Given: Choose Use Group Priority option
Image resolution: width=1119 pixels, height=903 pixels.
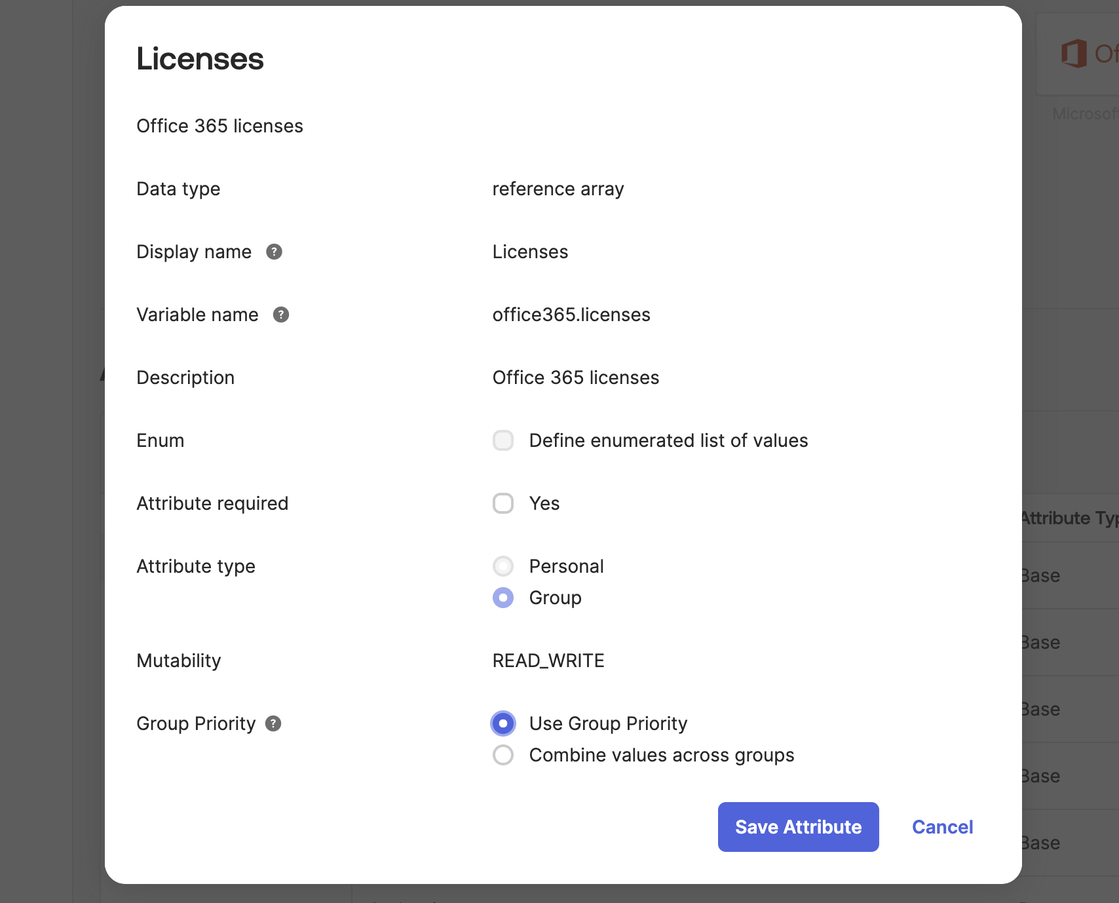Looking at the screenshot, I should [503, 723].
